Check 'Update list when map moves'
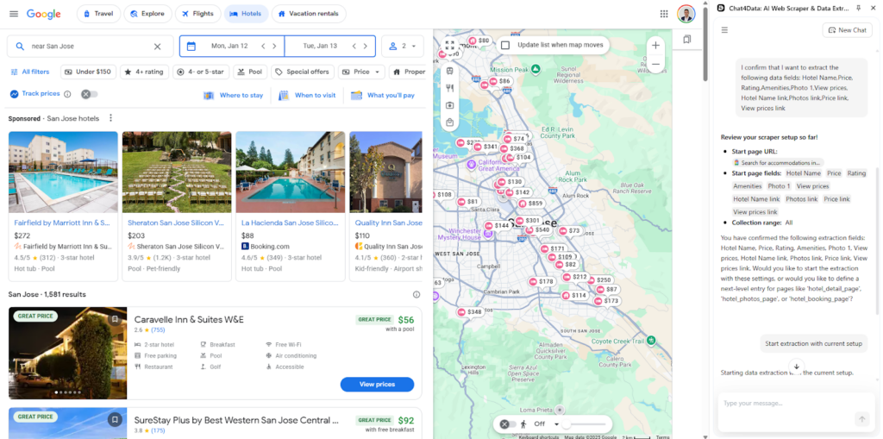The image size is (883, 439). pyautogui.click(x=505, y=45)
